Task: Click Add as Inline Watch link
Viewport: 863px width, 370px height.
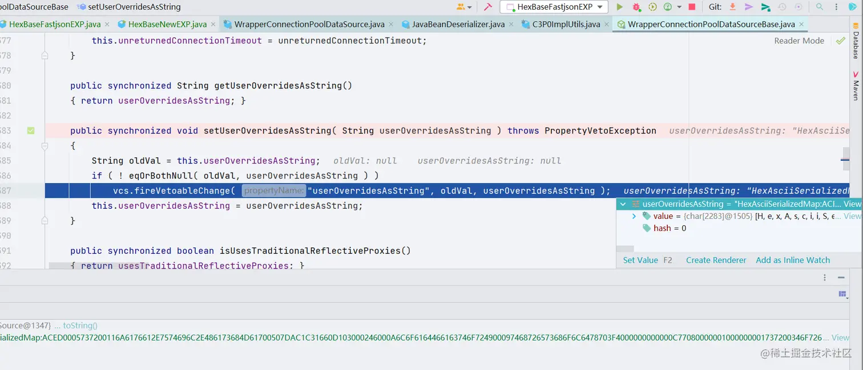Action: (793, 260)
